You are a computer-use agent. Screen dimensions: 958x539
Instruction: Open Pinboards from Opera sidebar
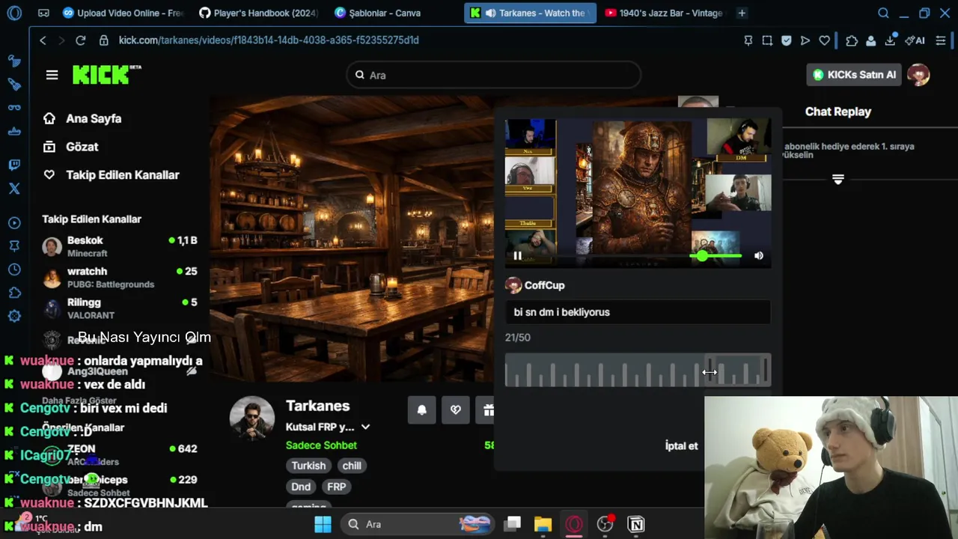[14, 246]
